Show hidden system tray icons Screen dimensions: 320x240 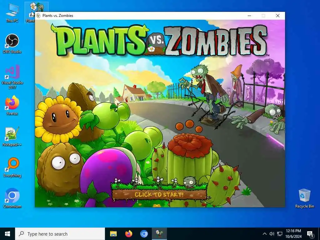264,234
